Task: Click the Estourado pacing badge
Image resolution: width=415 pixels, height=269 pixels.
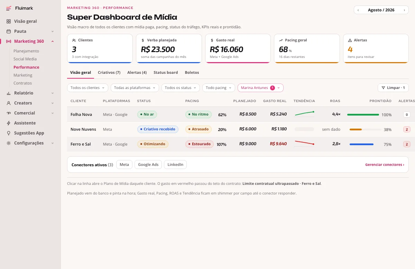Action: coord(200,144)
